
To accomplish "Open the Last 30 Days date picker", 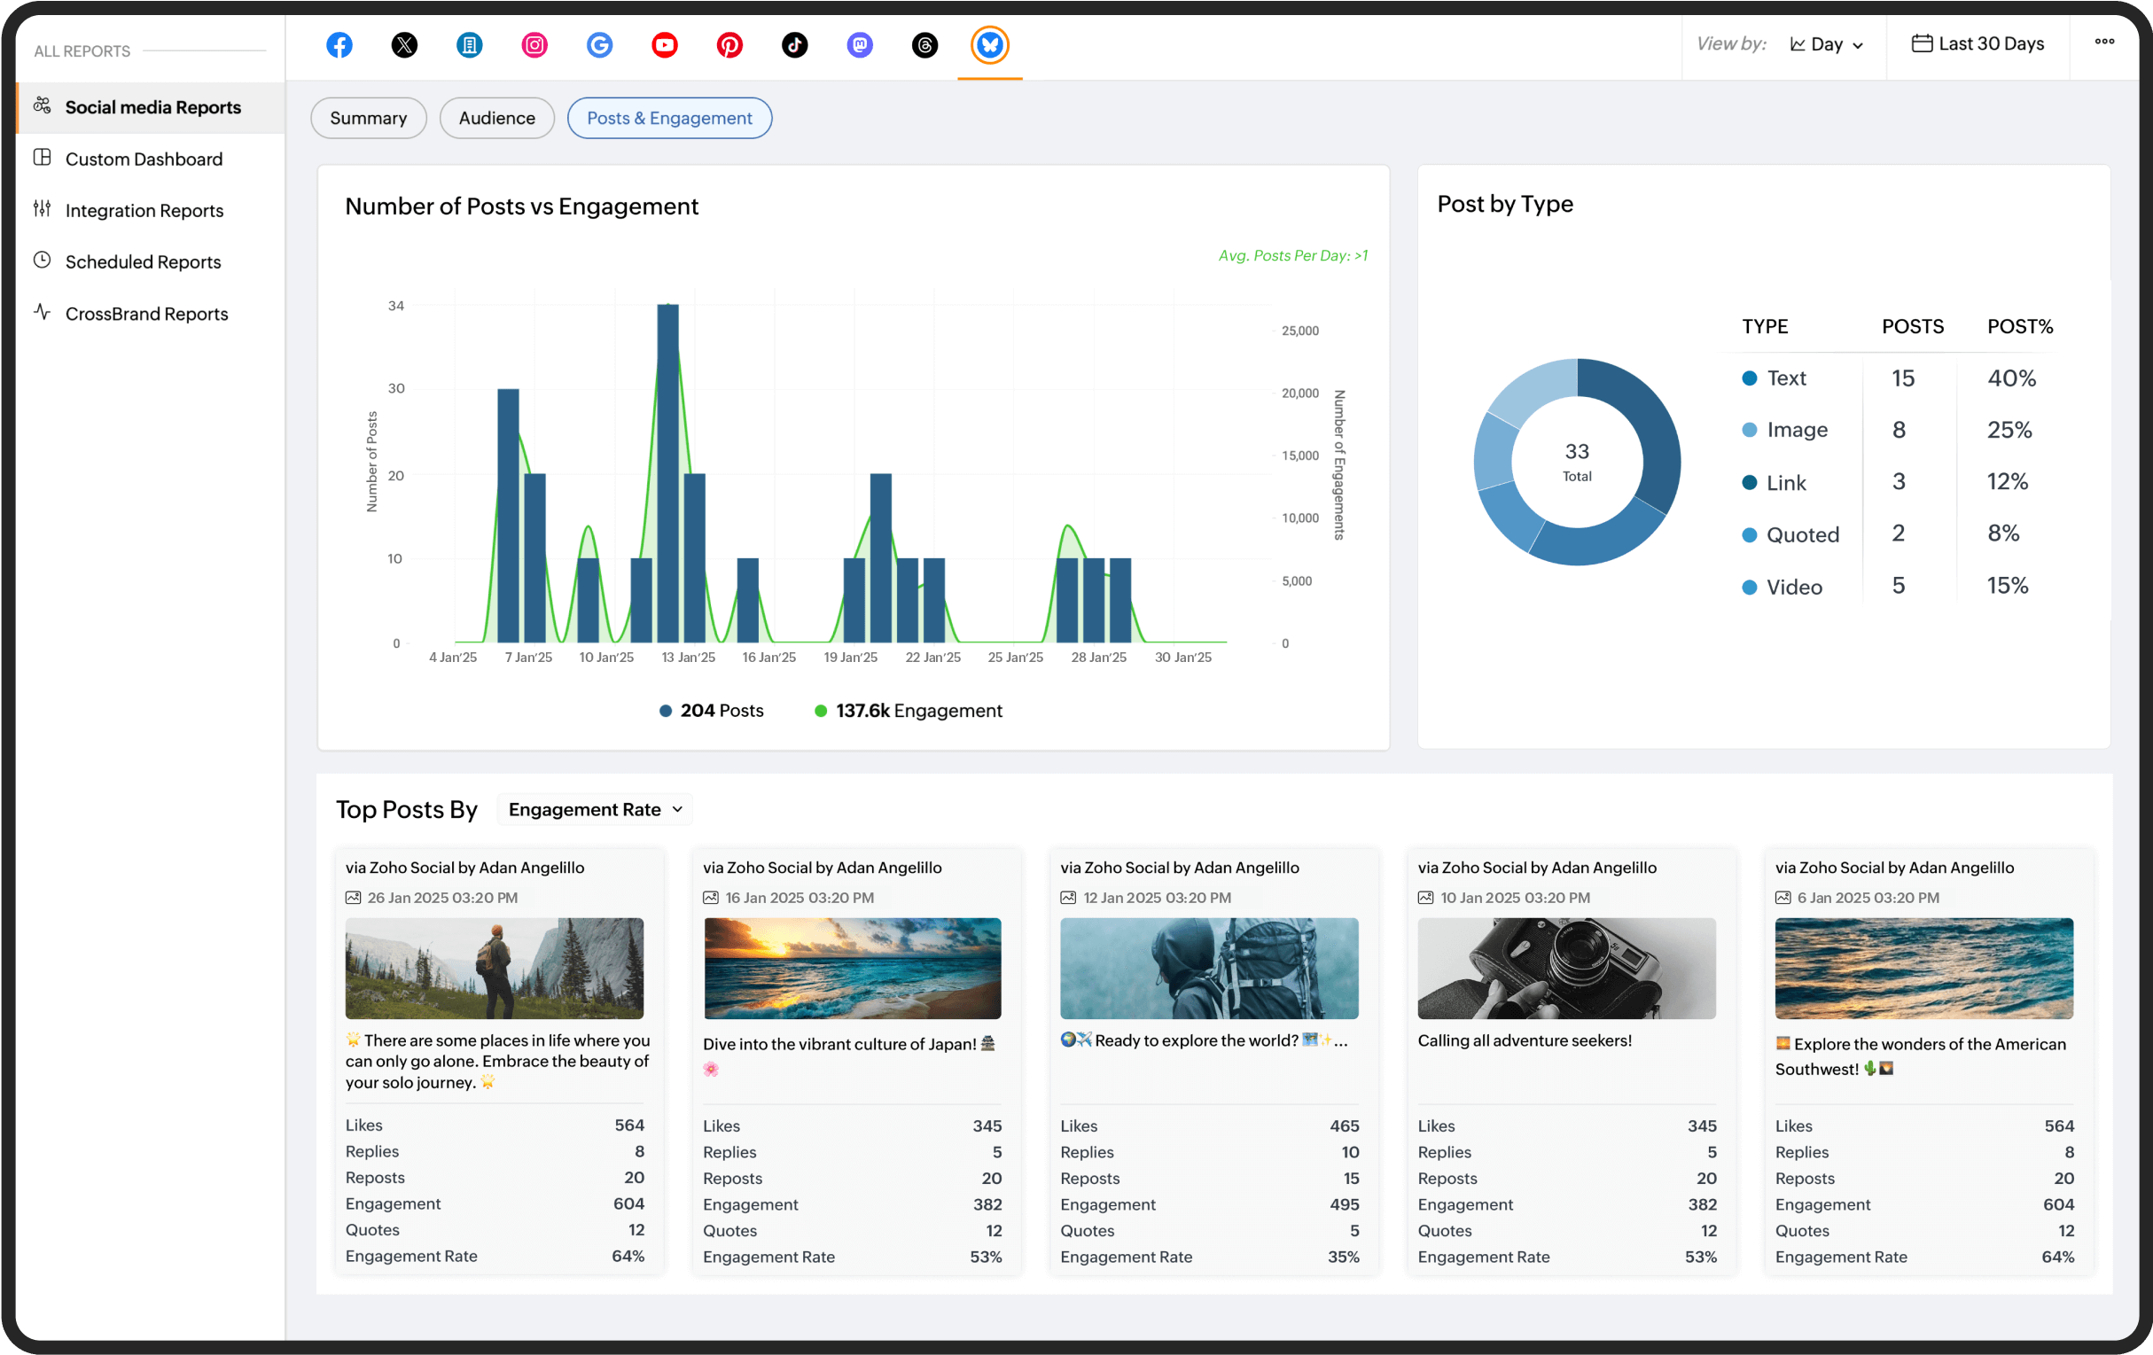I will click(1977, 43).
